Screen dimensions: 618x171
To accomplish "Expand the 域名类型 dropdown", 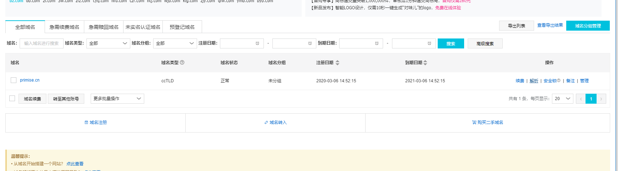I will click(x=108, y=43).
